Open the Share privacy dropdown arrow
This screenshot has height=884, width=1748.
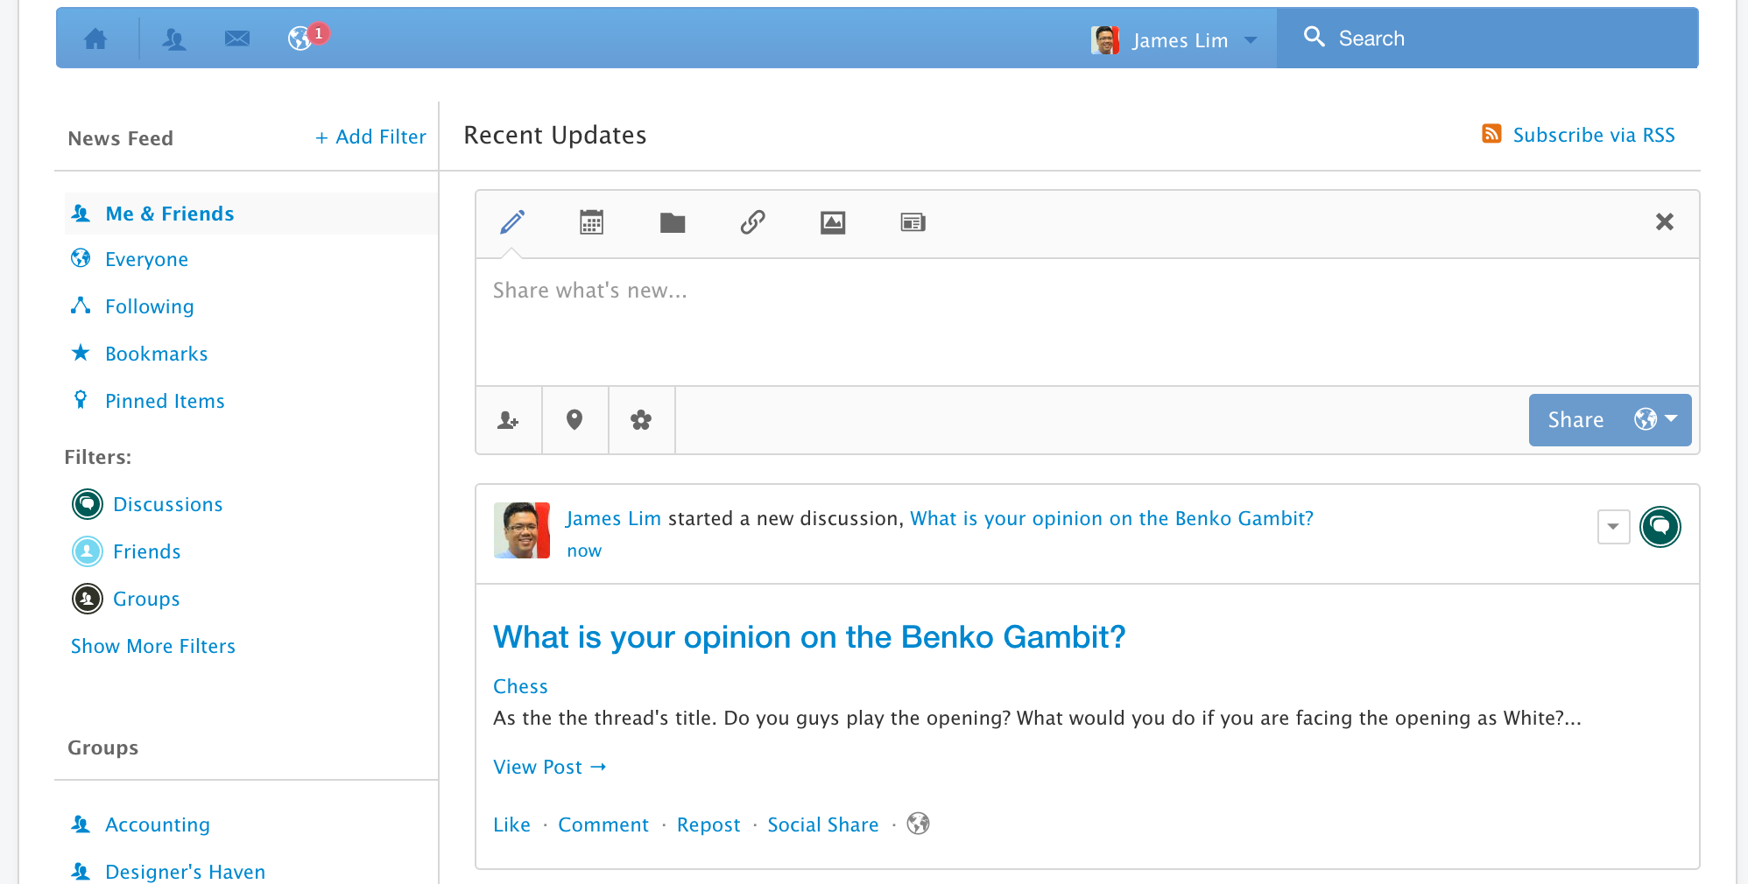click(x=1671, y=419)
